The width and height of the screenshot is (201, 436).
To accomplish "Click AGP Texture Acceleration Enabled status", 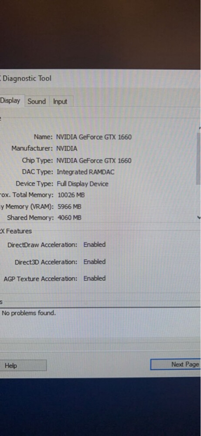I will (x=95, y=278).
